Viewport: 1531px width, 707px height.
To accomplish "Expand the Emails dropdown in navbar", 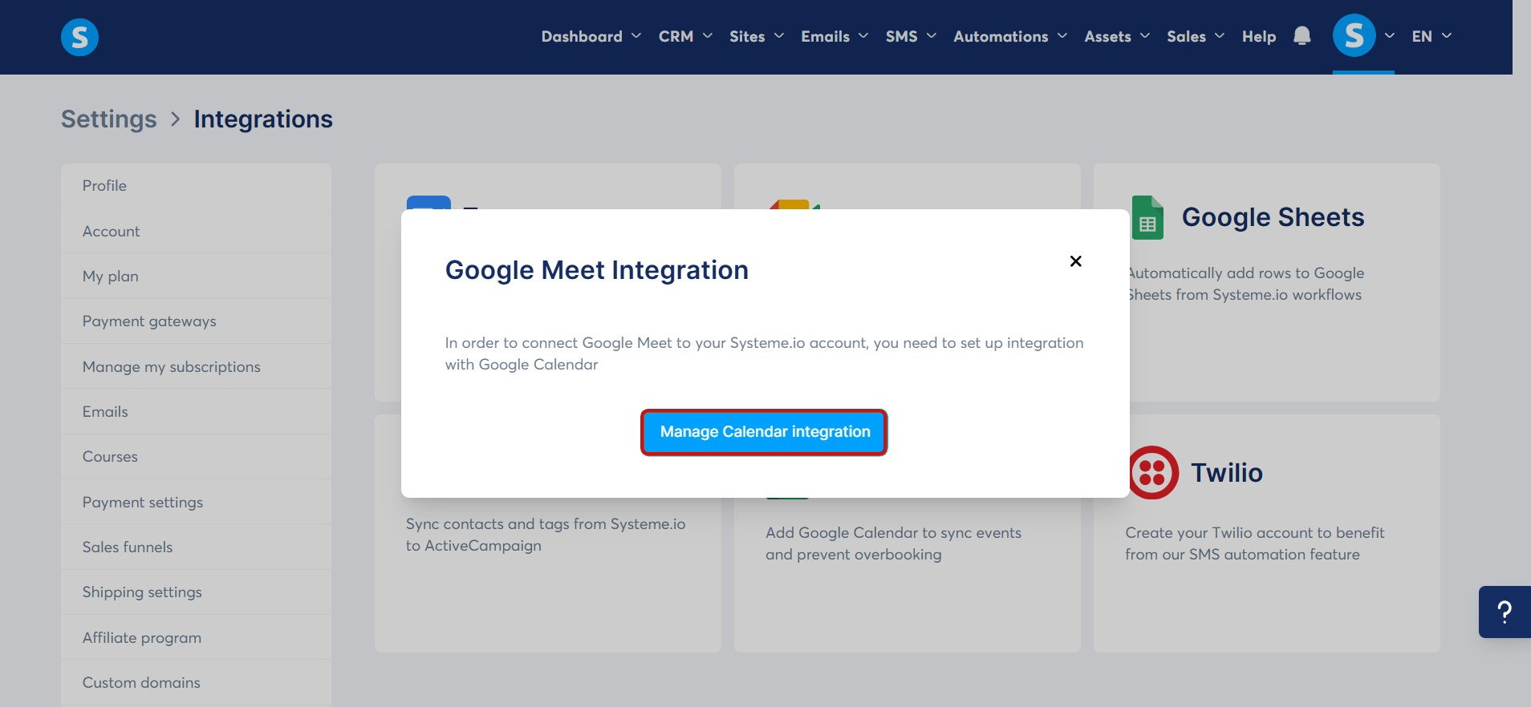I will tap(835, 36).
